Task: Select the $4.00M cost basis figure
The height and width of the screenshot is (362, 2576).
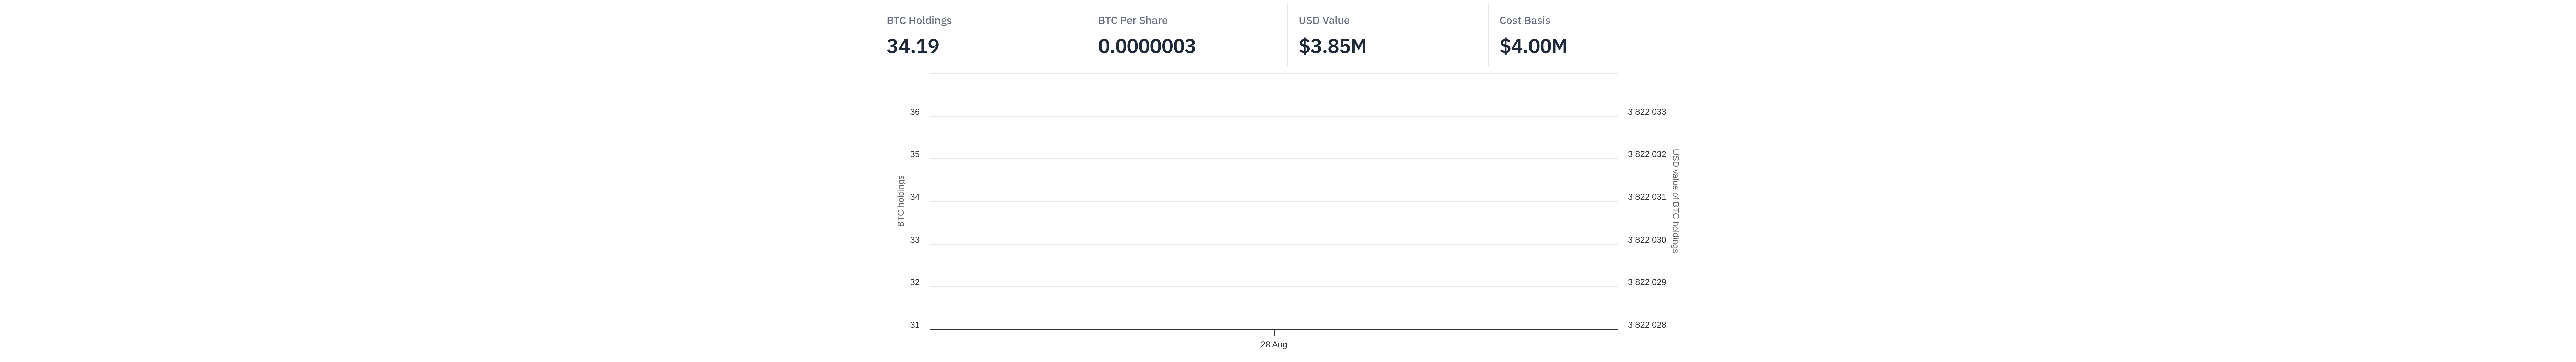Action: click(x=1533, y=46)
